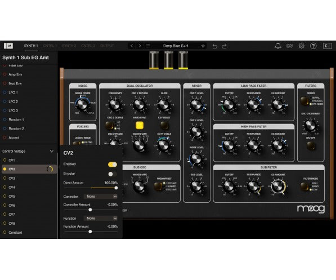
Task: Click the Direct Amount value 100.00%
Action: [x=111, y=183]
